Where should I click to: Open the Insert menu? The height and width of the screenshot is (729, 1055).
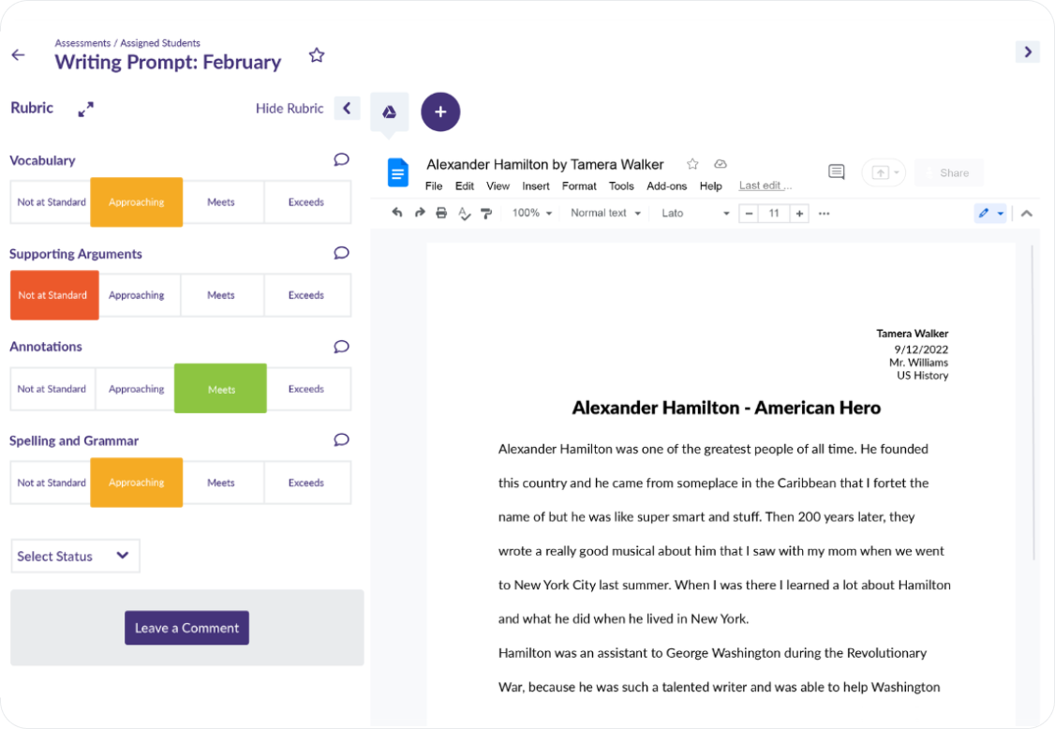coord(536,186)
